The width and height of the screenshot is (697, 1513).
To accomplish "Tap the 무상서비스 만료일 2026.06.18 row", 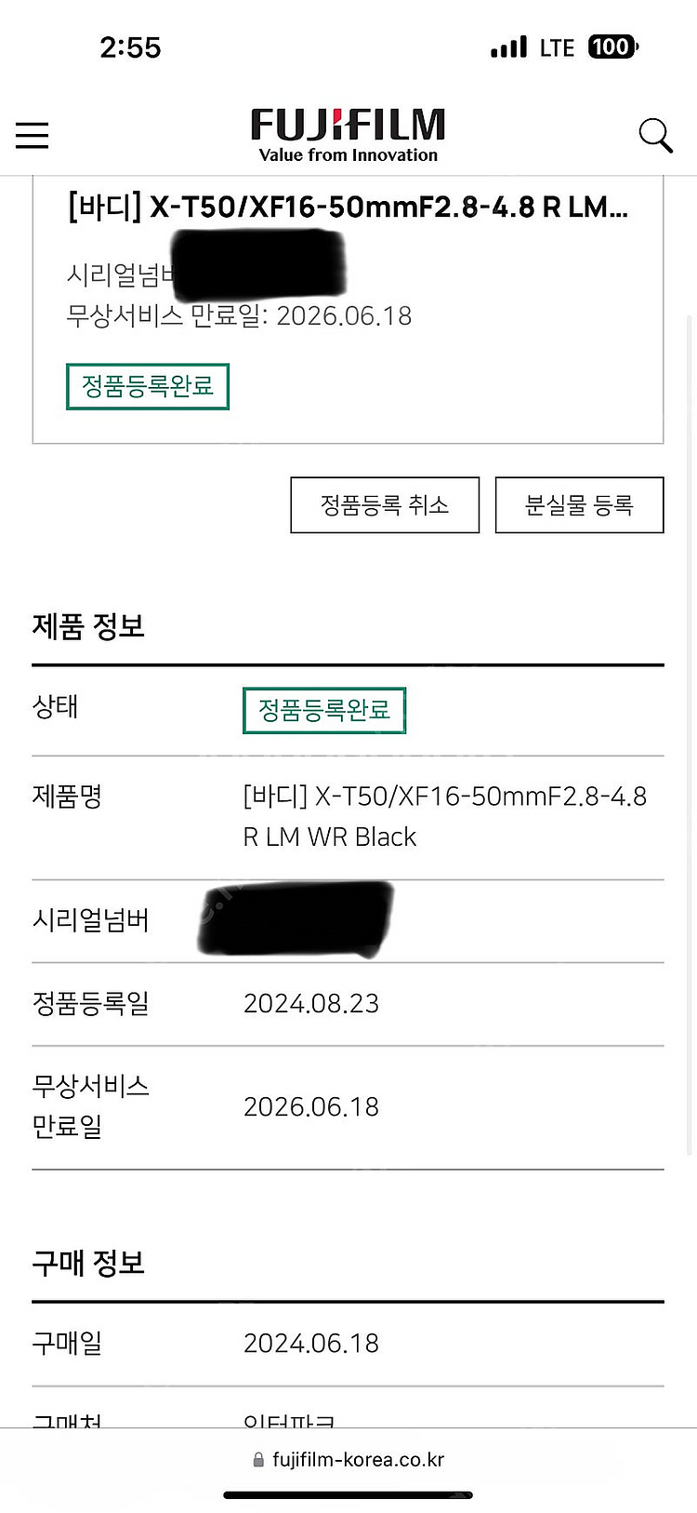I will (348, 1107).
